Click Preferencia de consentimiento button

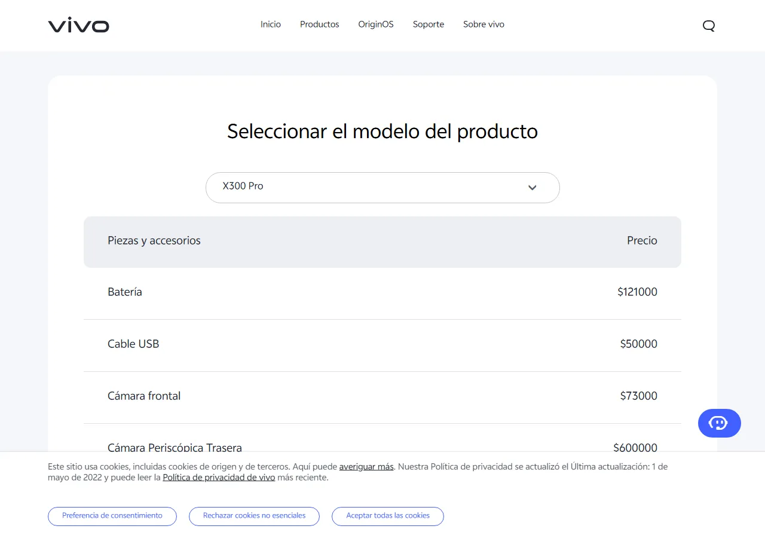click(112, 516)
